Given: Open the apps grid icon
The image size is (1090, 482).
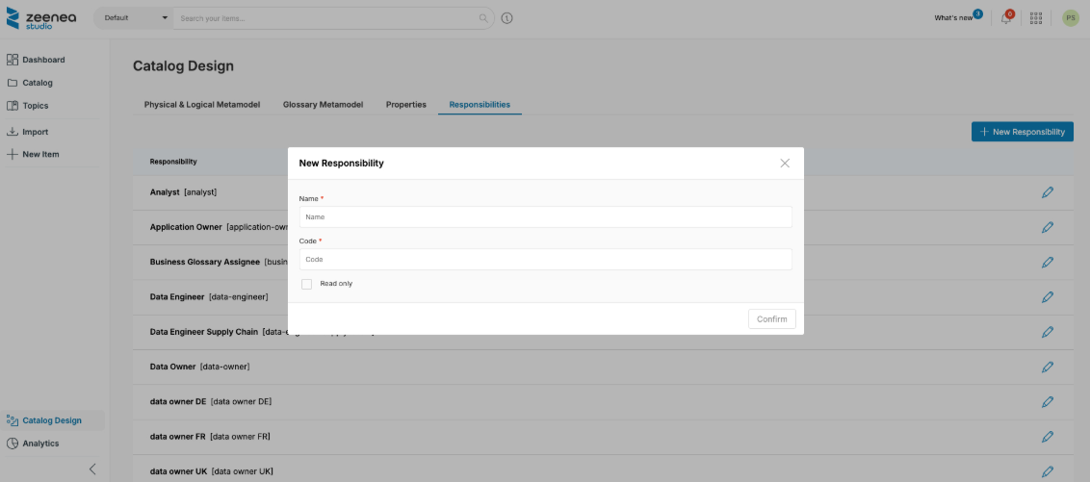Looking at the screenshot, I should (1036, 18).
